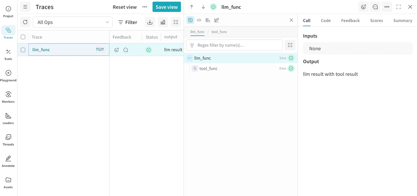Screen dimensions: 417x196
Task: Toggle the select-all checkbox in the header
Action: click(23, 37)
